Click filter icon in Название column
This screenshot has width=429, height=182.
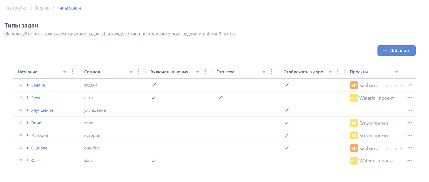[x=65, y=71]
